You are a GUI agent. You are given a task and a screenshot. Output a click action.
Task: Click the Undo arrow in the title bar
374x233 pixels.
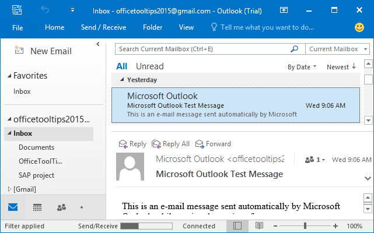pos(45,10)
